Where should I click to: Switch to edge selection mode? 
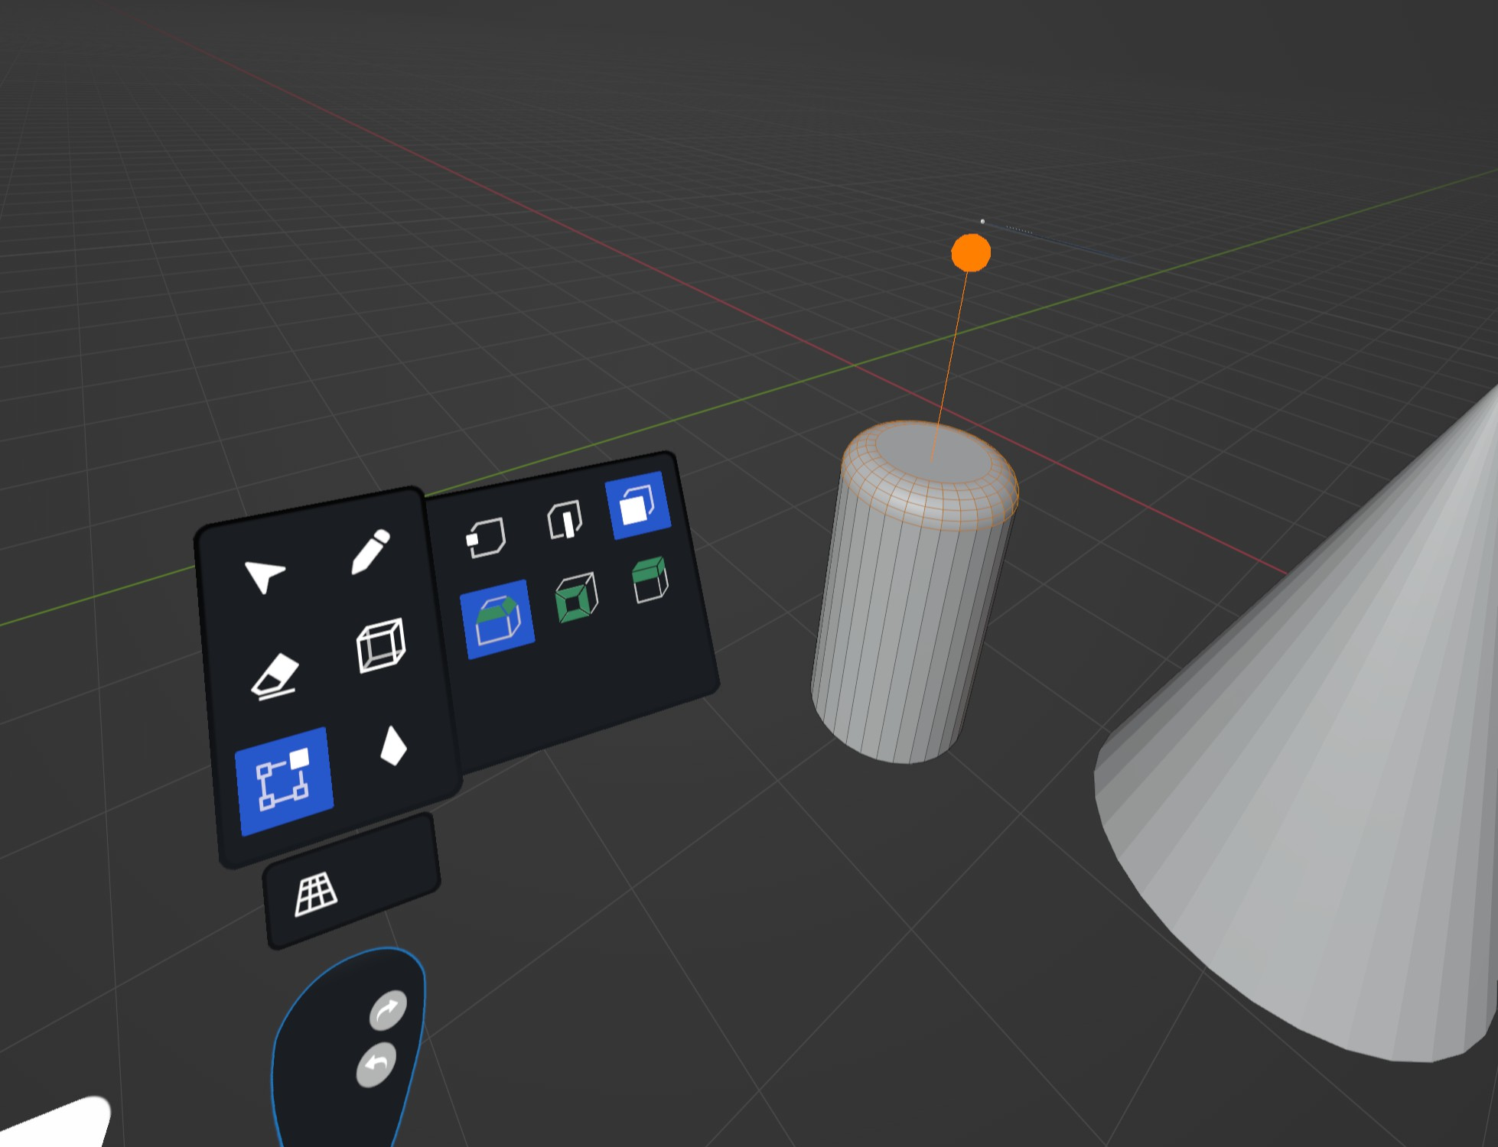pos(565,521)
